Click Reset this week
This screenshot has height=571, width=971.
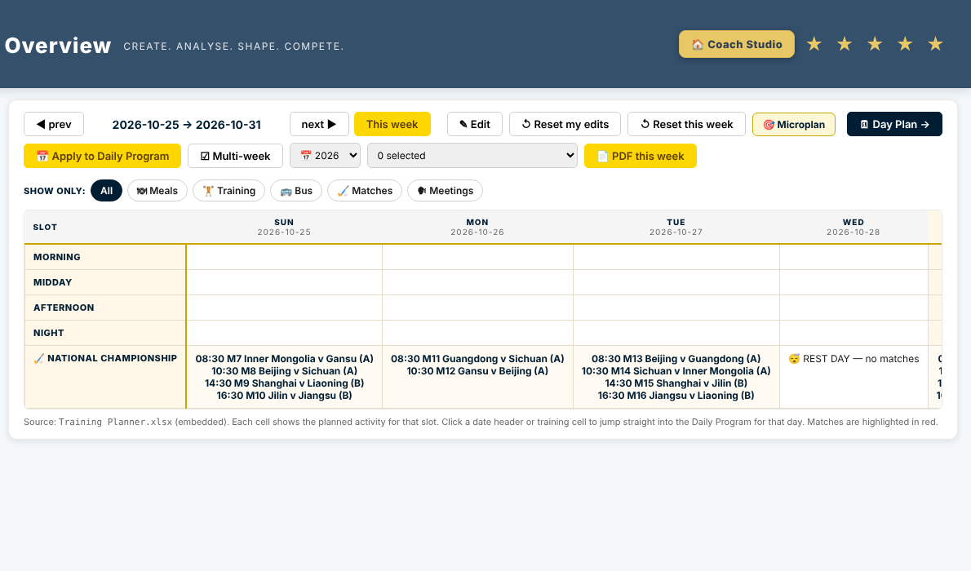[x=686, y=124]
